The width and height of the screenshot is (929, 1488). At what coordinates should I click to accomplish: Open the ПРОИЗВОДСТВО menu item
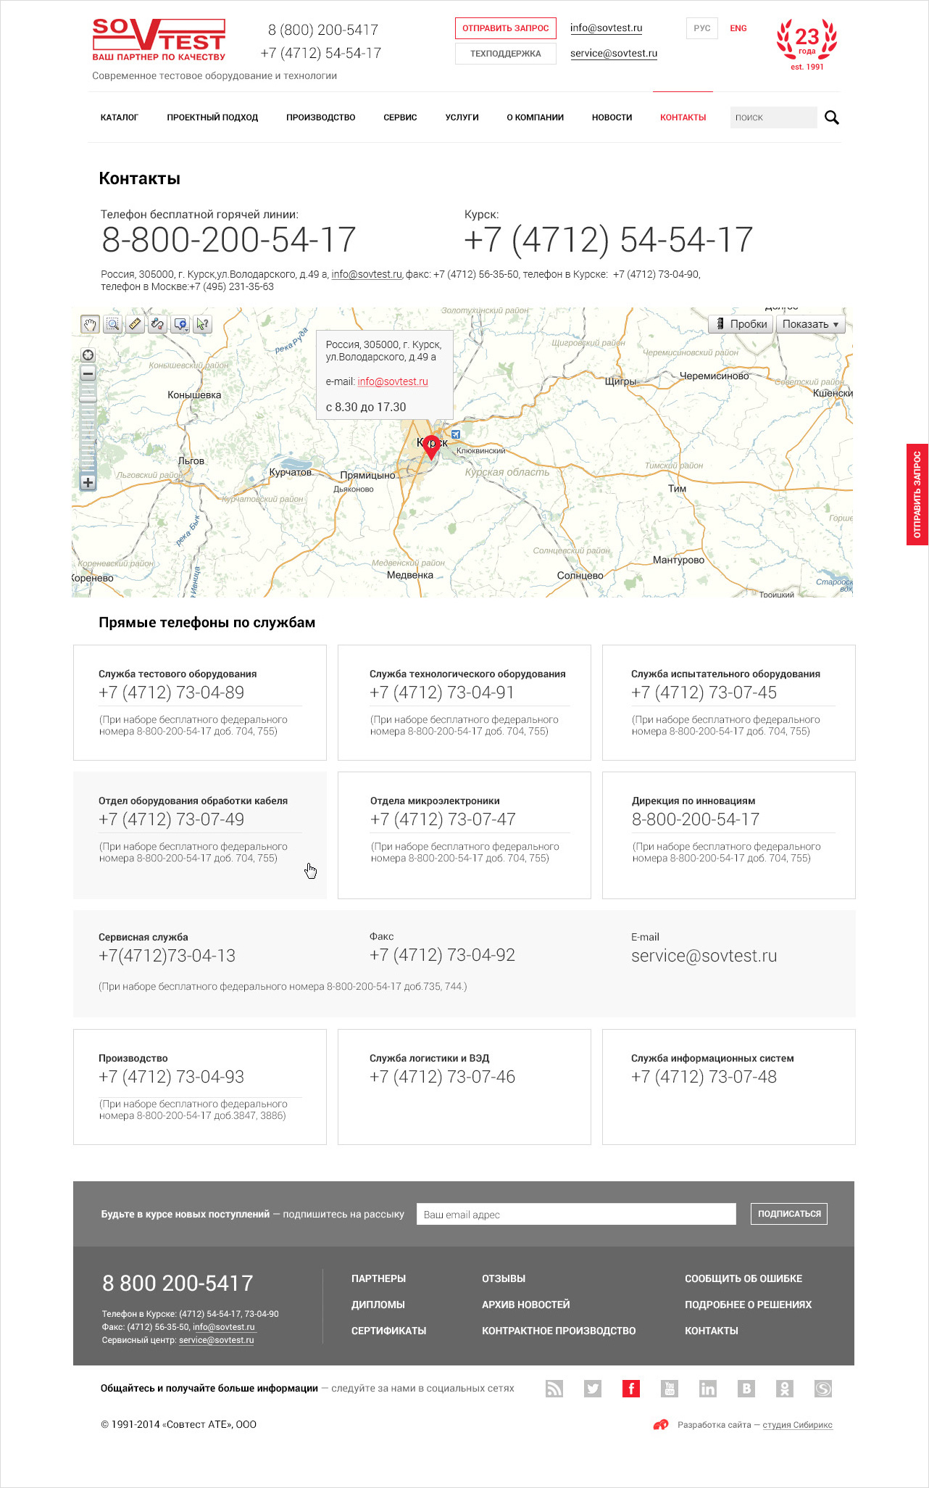(321, 117)
